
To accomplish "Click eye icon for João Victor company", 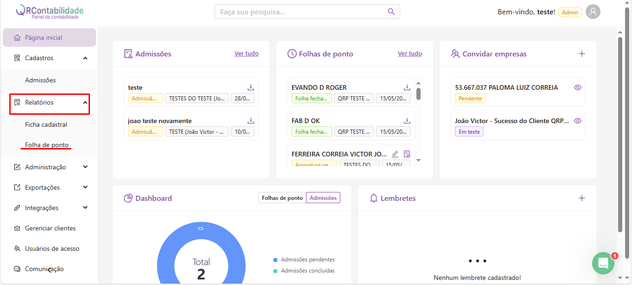I will tap(577, 121).
